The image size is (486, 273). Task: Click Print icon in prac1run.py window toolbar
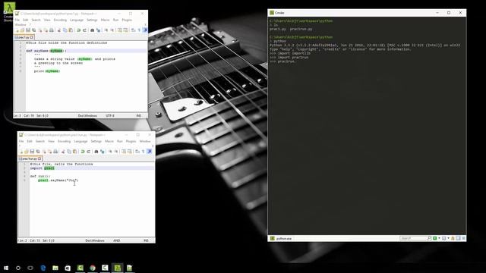[x=55, y=152]
